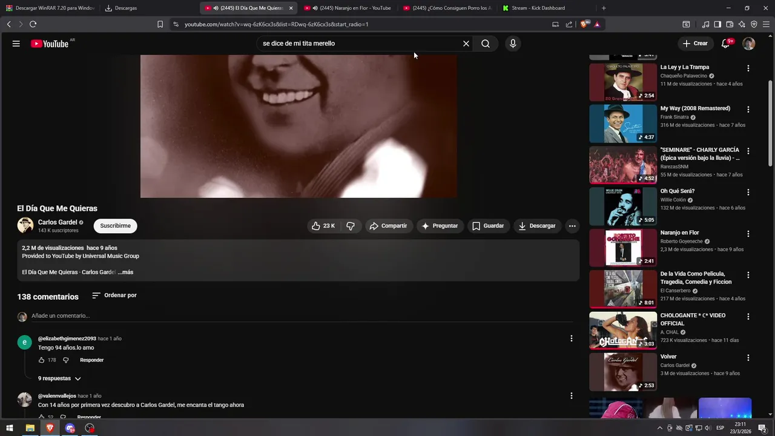Image resolution: width=775 pixels, height=436 pixels.
Task: Open options for My Way (2008 Remastered)
Action: pos(748,110)
